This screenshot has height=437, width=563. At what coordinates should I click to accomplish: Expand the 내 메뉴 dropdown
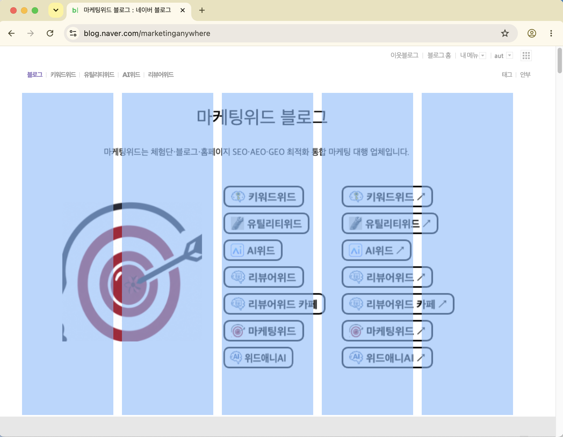click(x=483, y=56)
